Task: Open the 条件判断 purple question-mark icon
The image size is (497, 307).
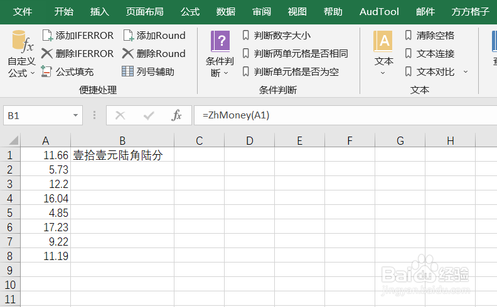Action: tap(220, 41)
